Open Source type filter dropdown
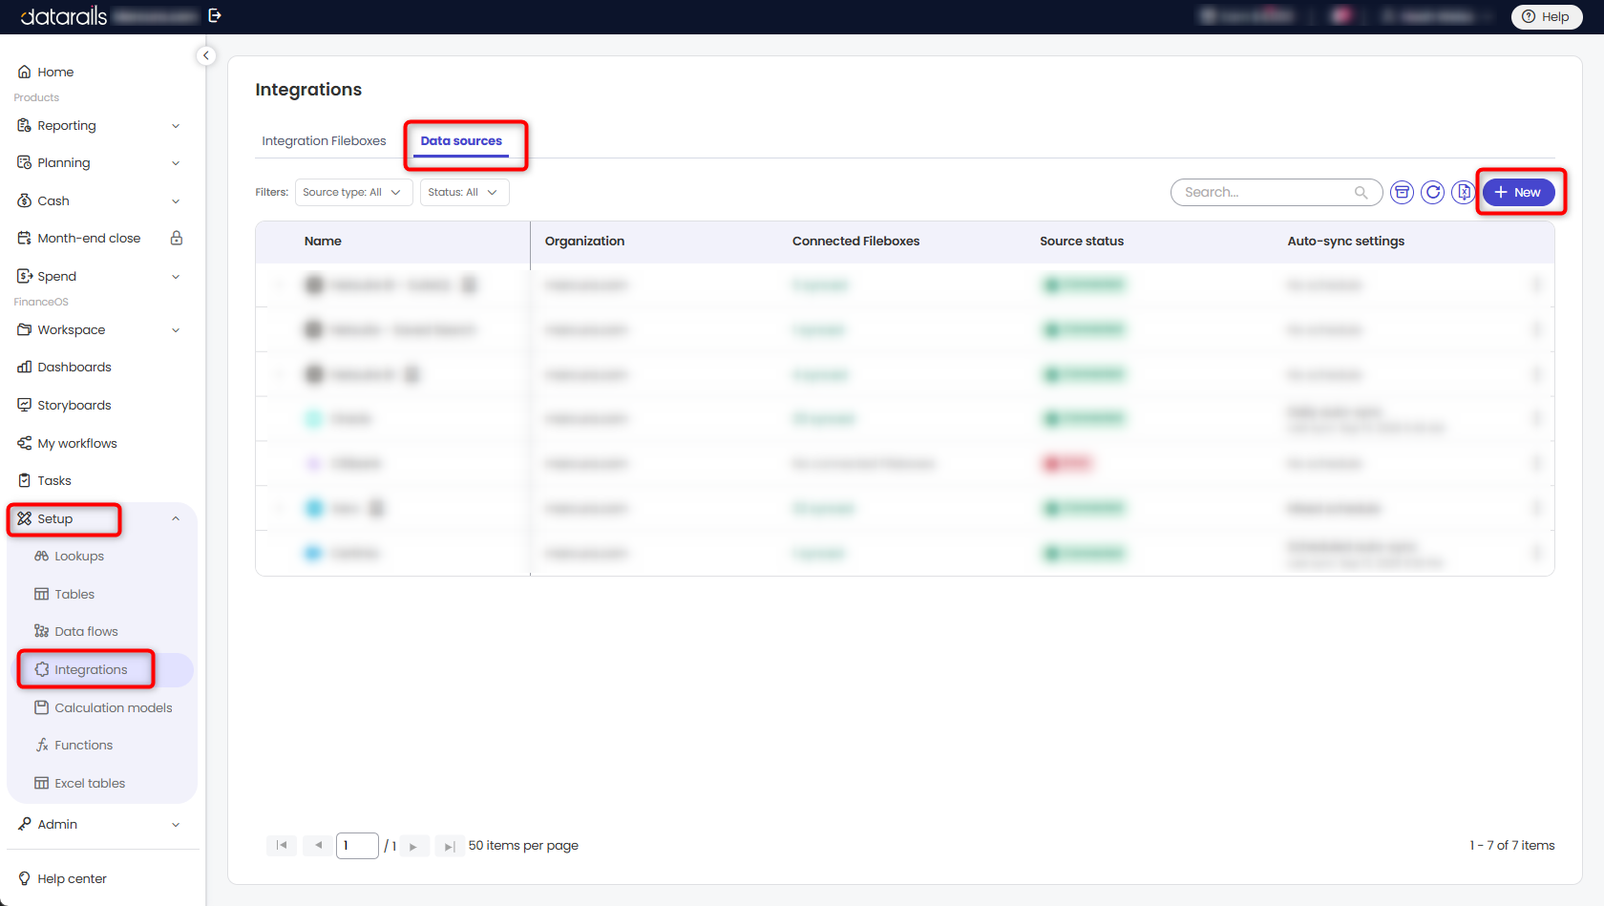Image resolution: width=1604 pixels, height=906 pixels. click(353, 192)
